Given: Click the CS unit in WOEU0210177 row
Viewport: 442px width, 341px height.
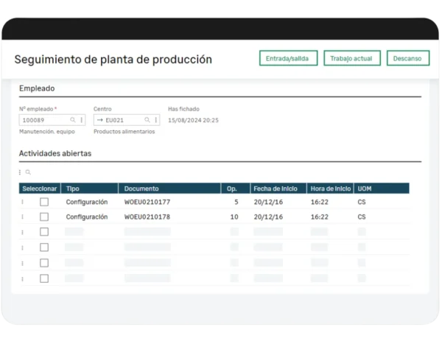Looking at the screenshot, I should click(x=362, y=202).
